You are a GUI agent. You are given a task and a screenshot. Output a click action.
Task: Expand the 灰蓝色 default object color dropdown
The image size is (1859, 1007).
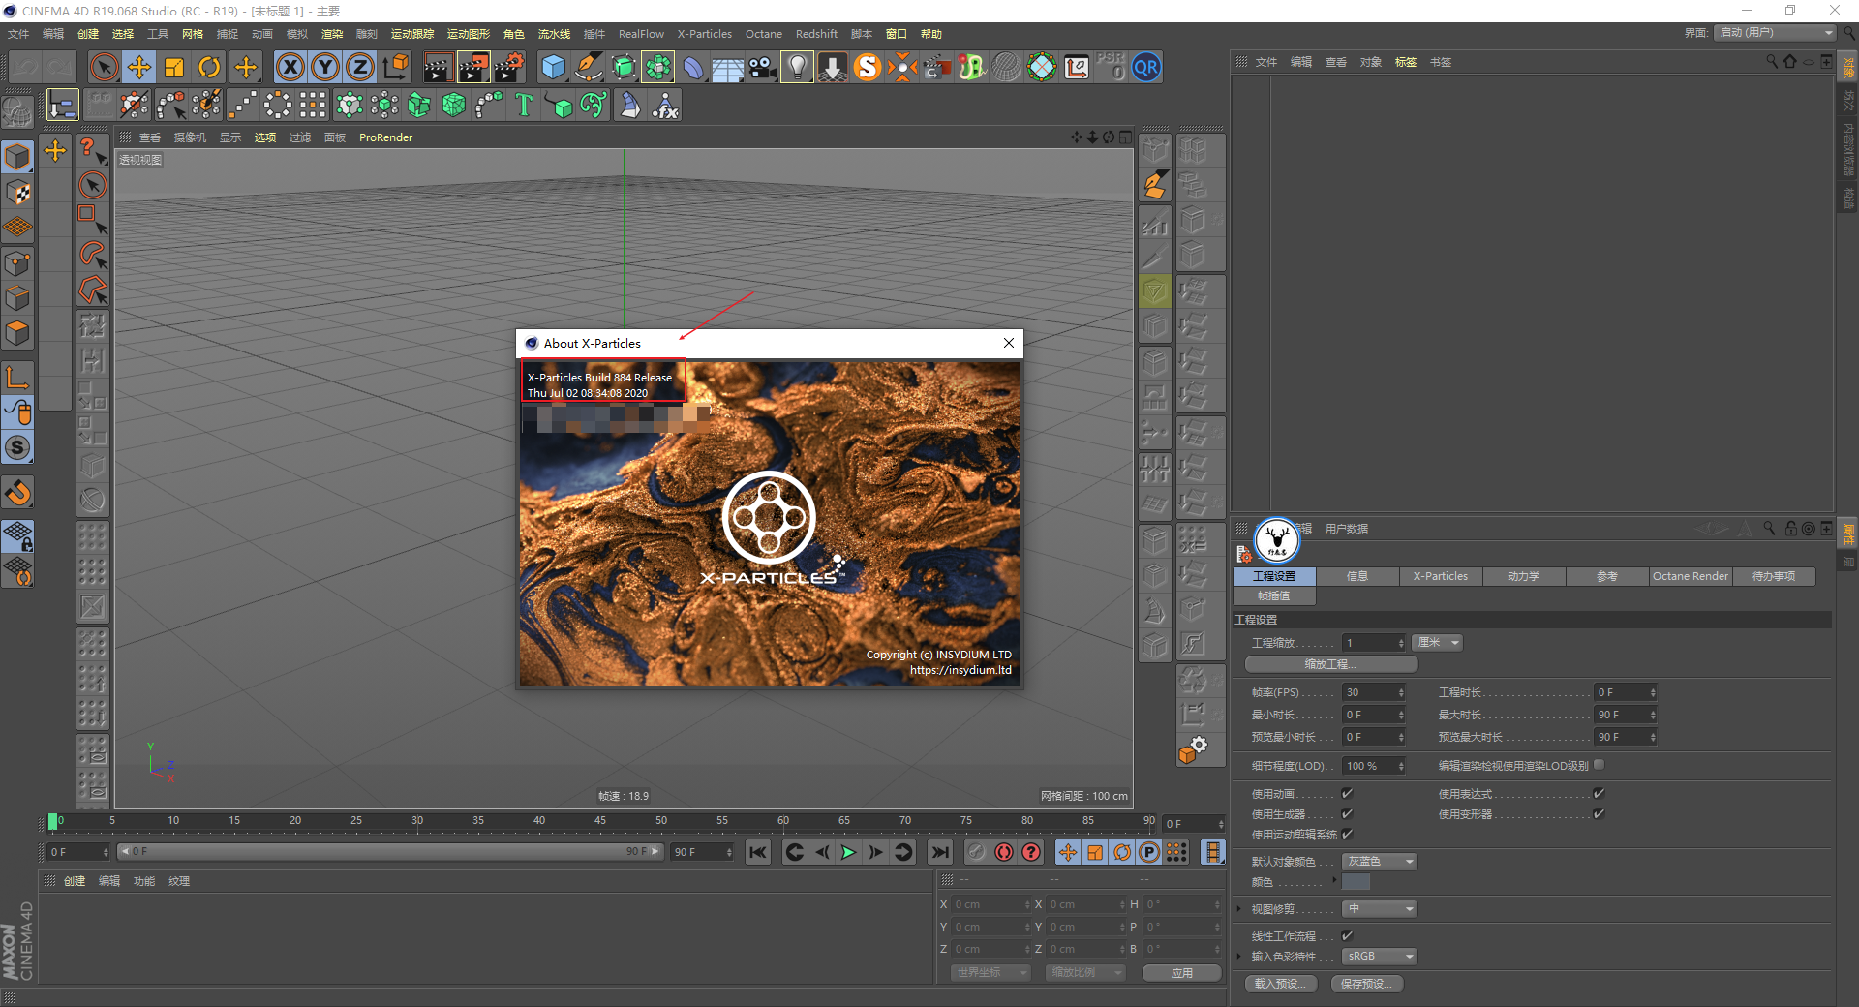tap(1380, 862)
